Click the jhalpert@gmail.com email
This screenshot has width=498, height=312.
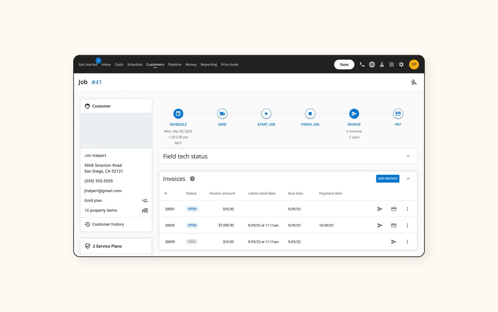click(x=103, y=191)
